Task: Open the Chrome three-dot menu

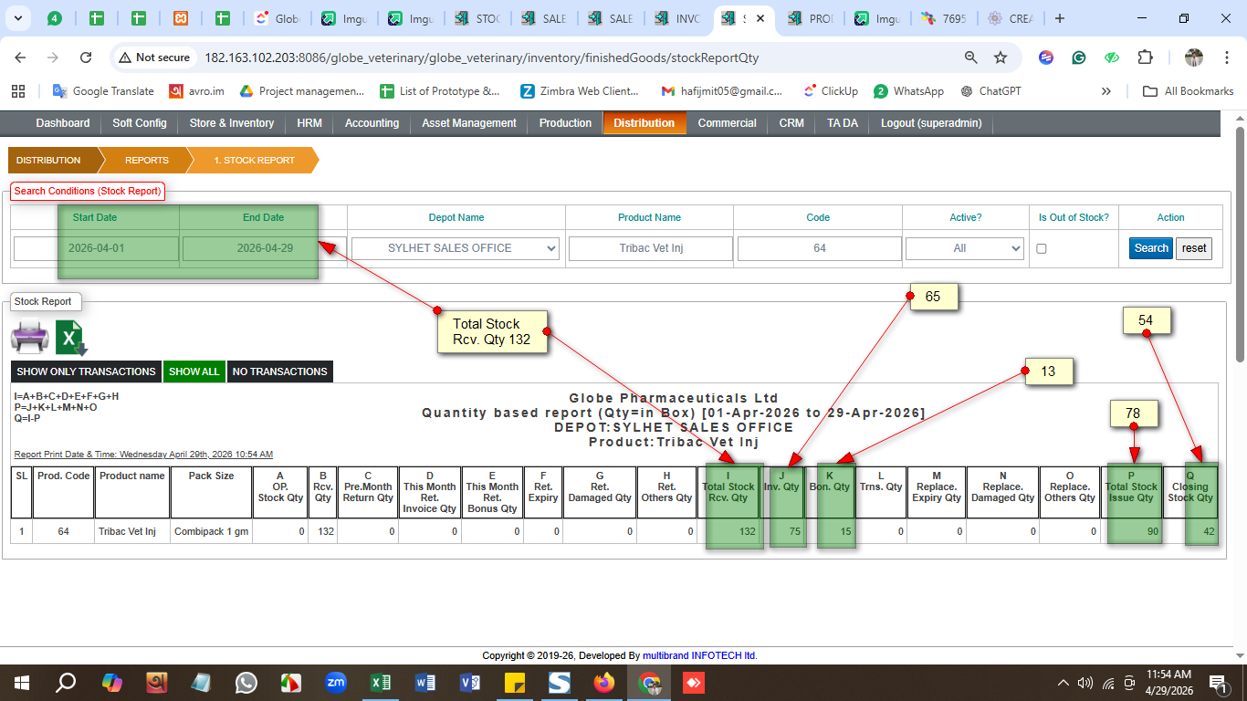Action: [1225, 58]
